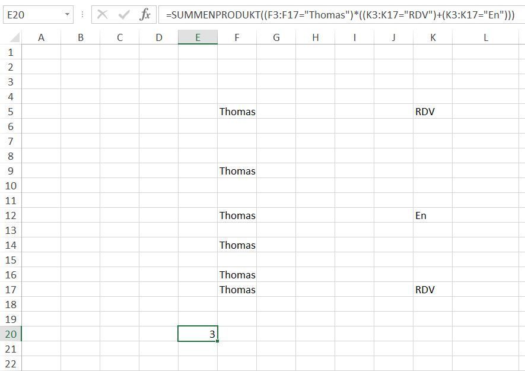The height and width of the screenshot is (371, 525).
Task: Open the Name Box dropdown arrow
Action: coord(67,14)
